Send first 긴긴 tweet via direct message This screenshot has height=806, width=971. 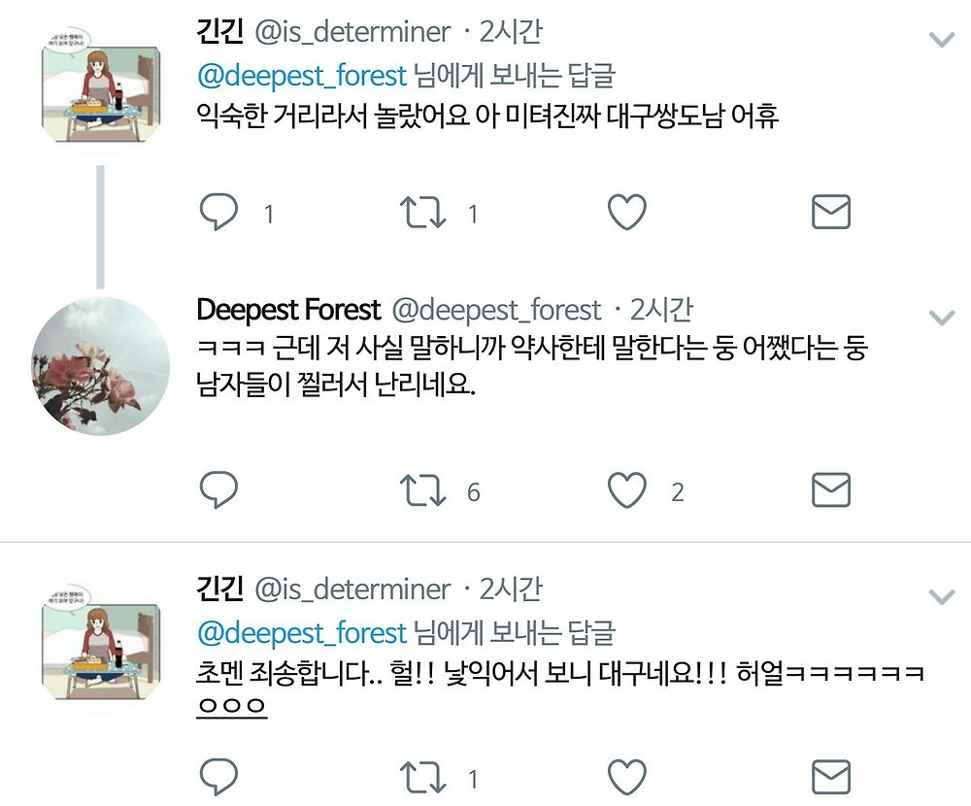[x=830, y=212]
